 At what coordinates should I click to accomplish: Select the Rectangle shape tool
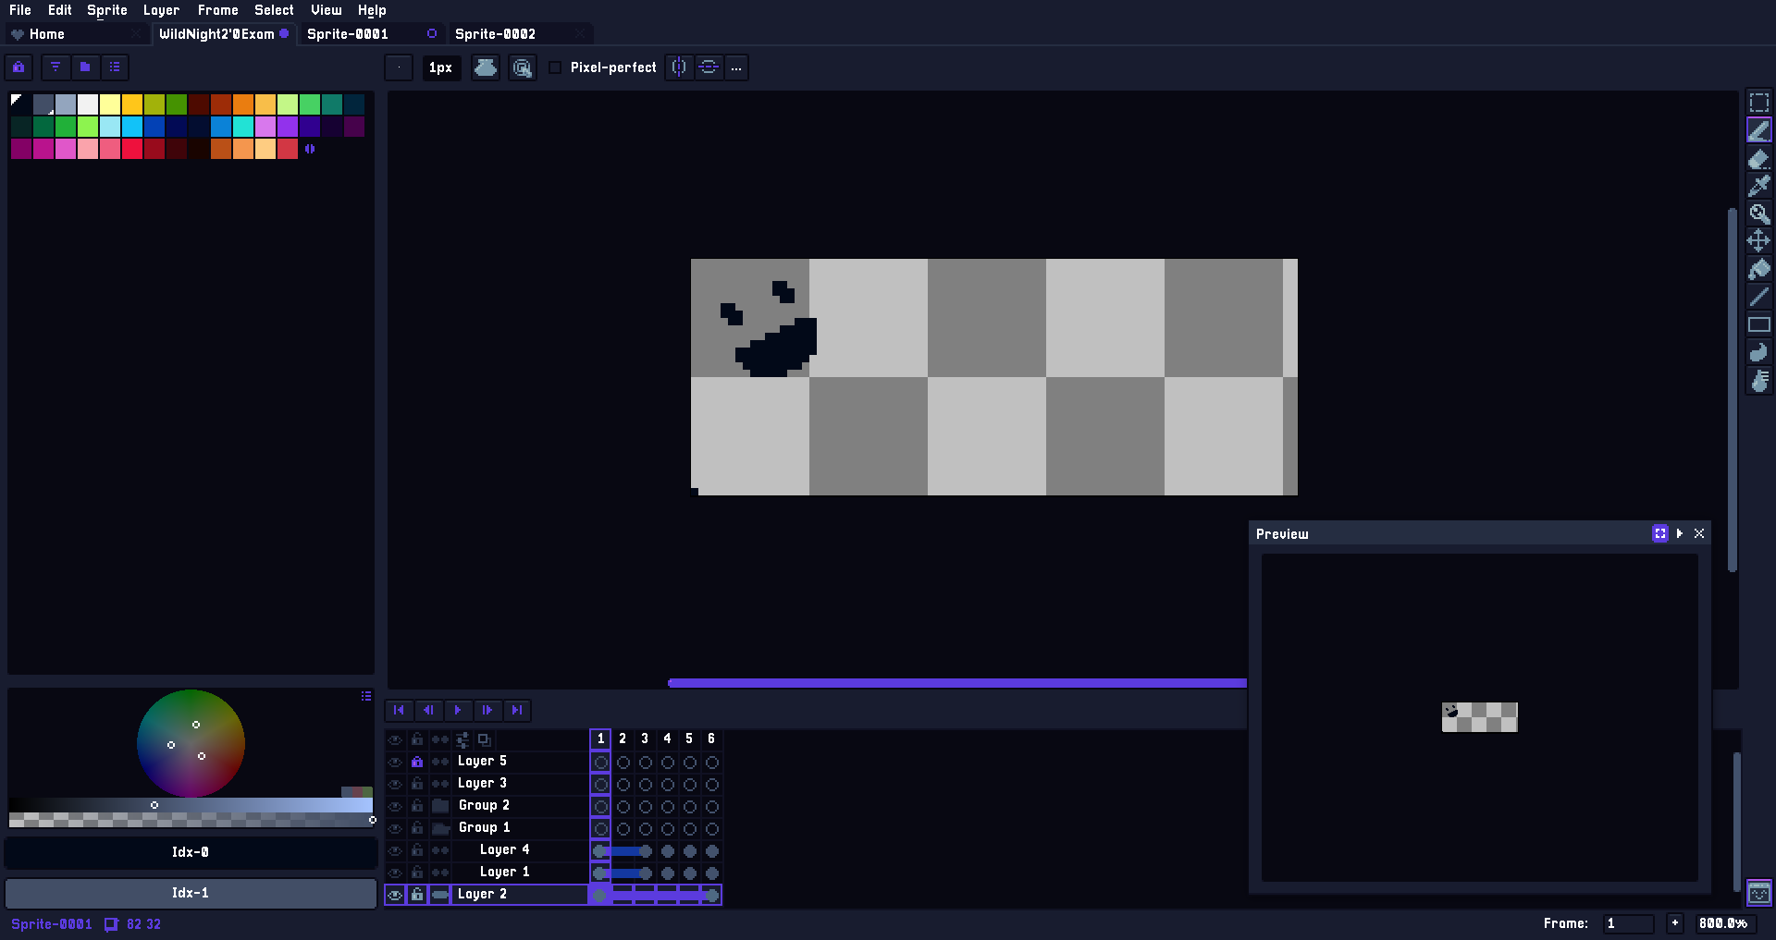click(x=1758, y=324)
